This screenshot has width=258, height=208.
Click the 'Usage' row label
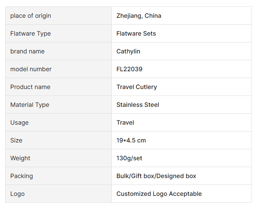coord(19,123)
